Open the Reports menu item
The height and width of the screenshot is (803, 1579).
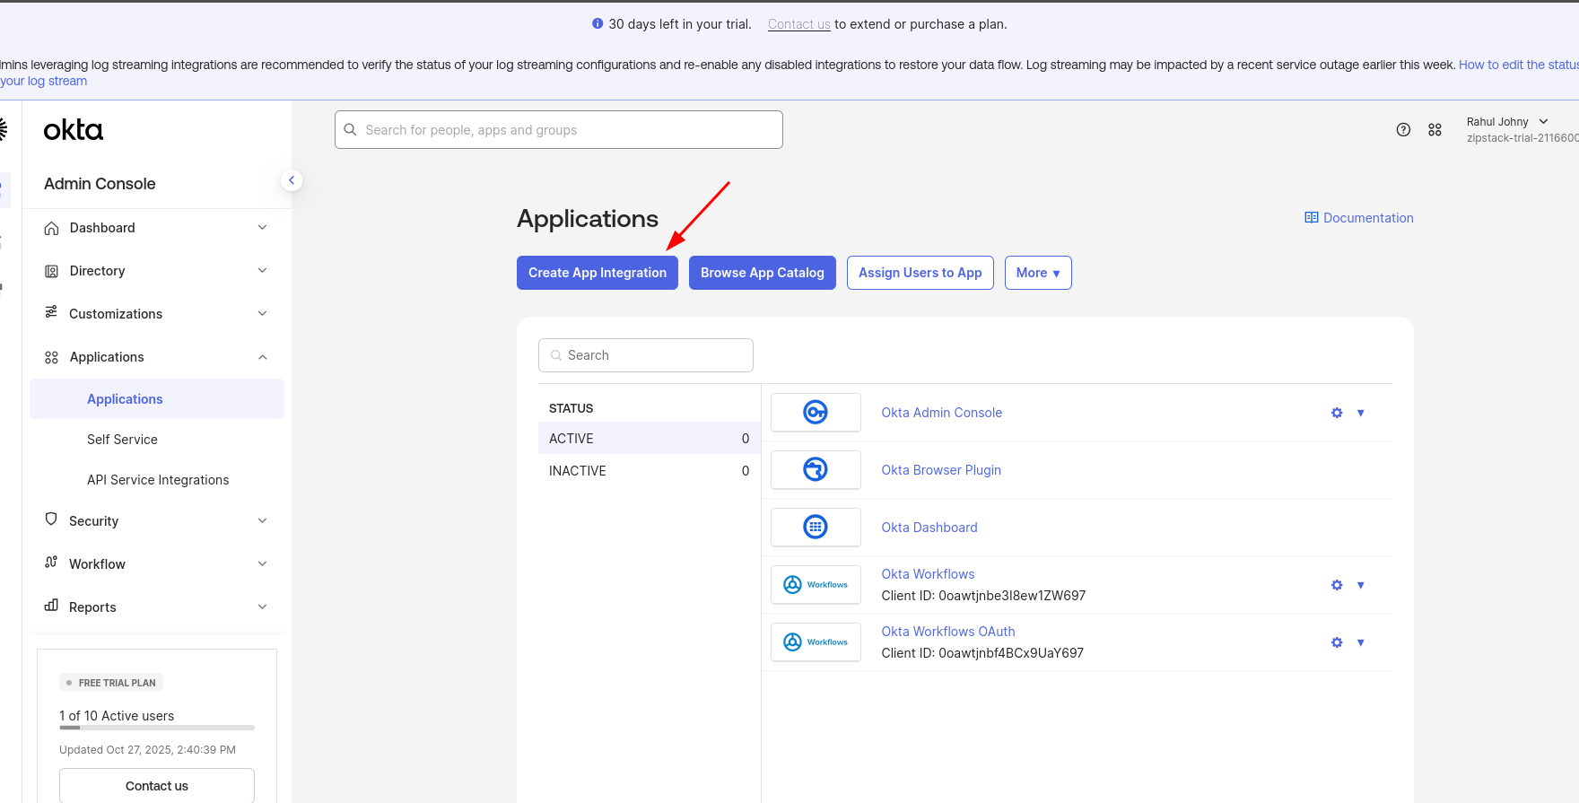pyautogui.click(x=157, y=607)
